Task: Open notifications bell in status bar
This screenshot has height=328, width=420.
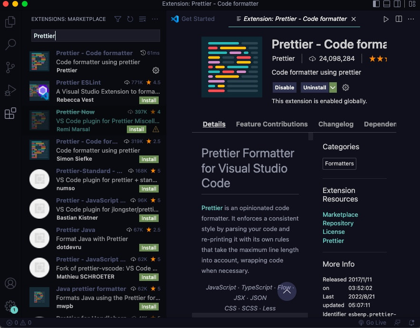Action: [411, 323]
